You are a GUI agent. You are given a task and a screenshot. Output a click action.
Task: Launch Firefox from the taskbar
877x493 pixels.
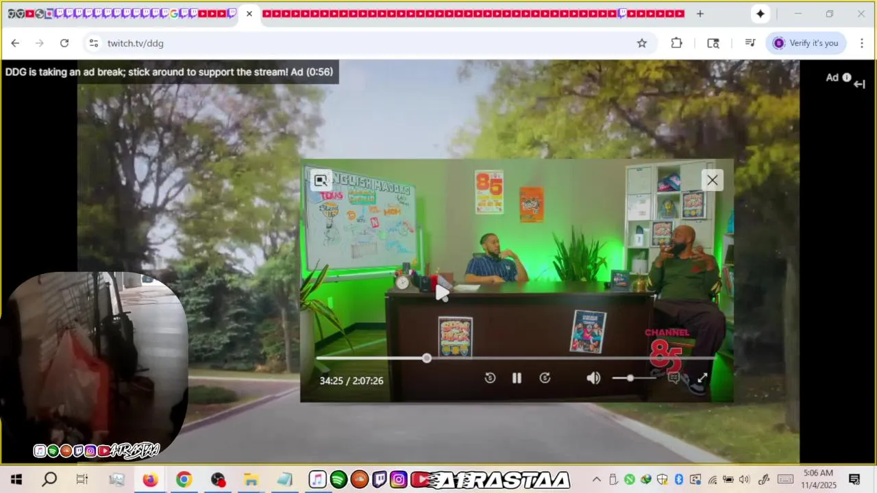coord(150,479)
